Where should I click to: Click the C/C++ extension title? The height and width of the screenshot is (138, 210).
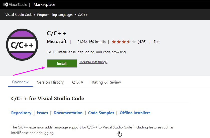[56, 33]
